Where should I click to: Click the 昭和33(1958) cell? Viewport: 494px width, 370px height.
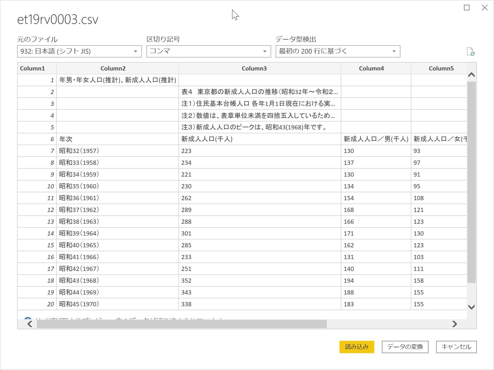point(117,163)
